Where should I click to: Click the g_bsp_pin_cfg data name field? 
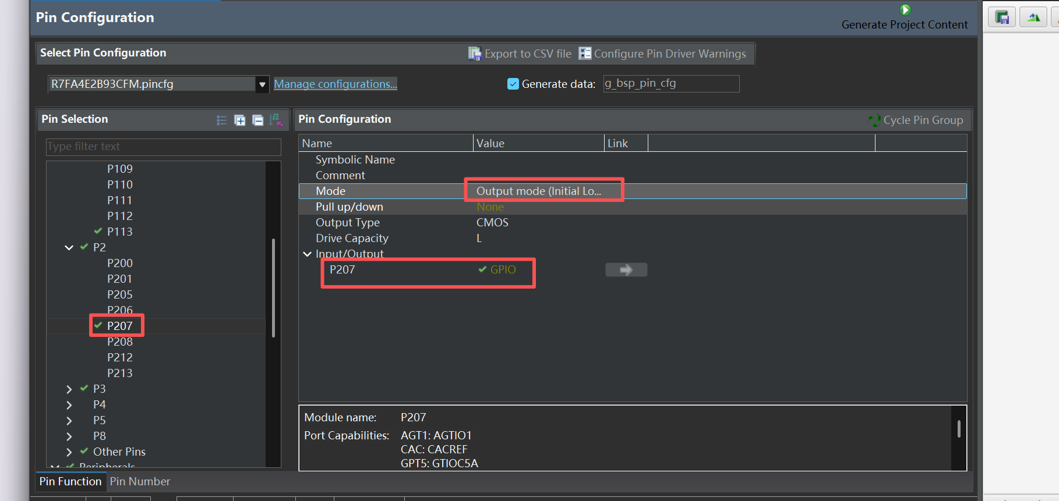(671, 84)
